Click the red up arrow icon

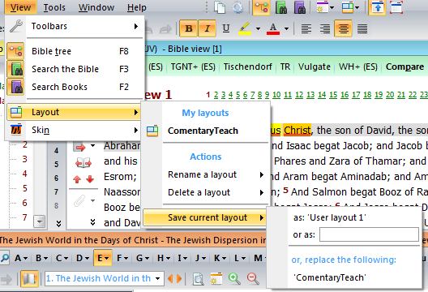77,179
